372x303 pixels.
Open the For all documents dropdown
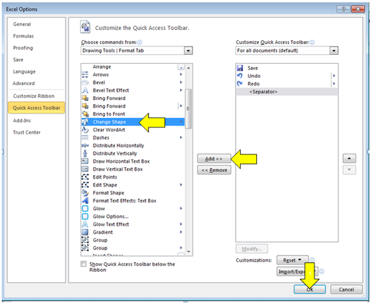pyautogui.click(x=334, y=51)
